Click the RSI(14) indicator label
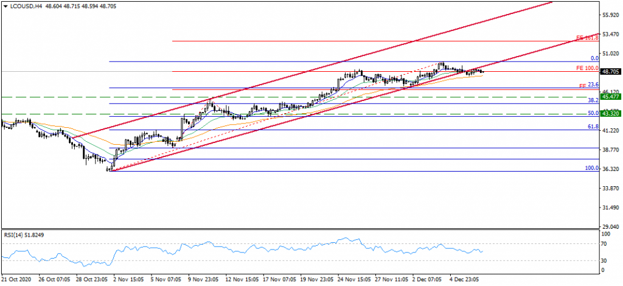Viewport: 623px width, 286px height. tap(26, 234)
